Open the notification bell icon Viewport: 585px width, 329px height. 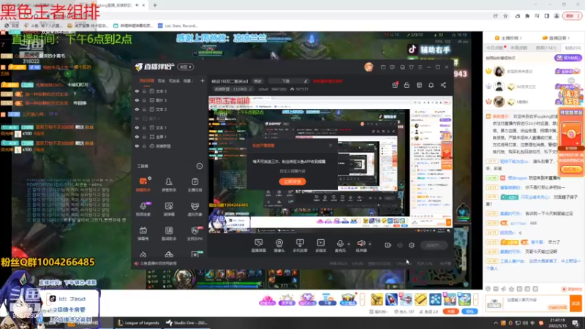tap(431, 85)
